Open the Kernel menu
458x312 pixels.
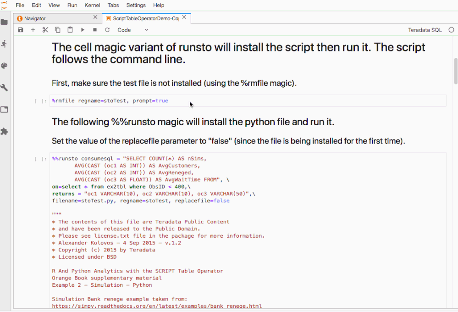[x=92, y=5]
